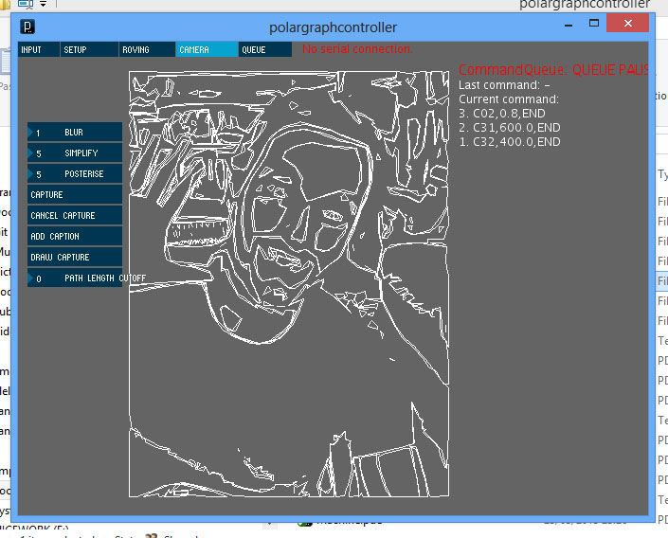This screenshot has width=668, height=538.
Task: Click the PATH LENGTH CUTOFF control
Action: coord(75,278)
